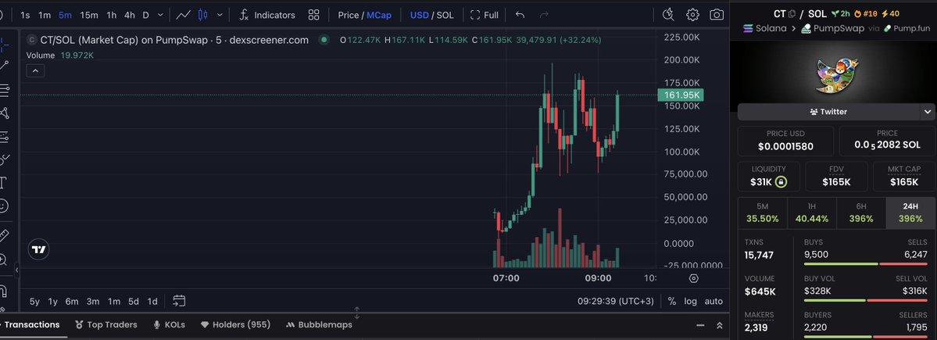Click the resize handle between chart and panel

(357, 313)
